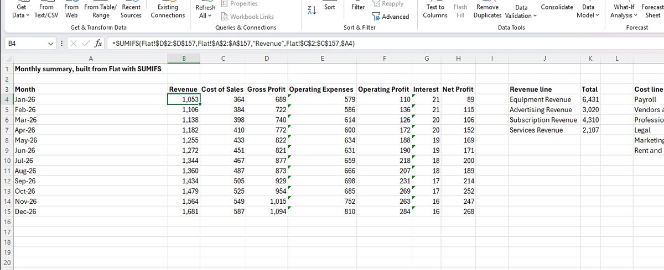Select column E header

click(322, 58)
